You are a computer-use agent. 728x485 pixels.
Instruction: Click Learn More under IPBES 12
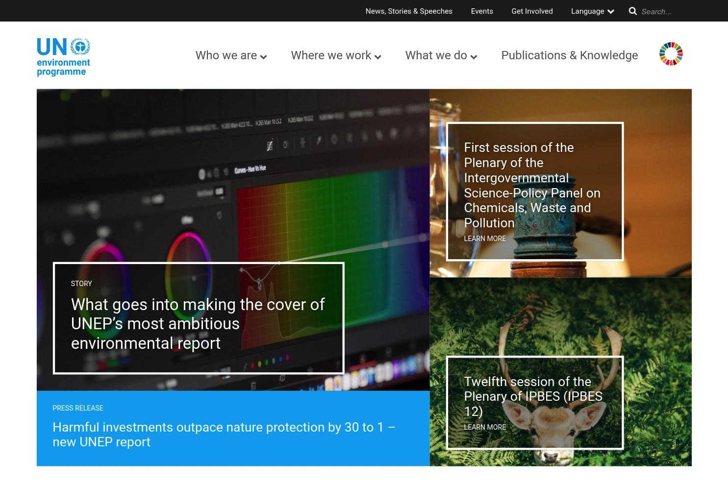[485, 427]
